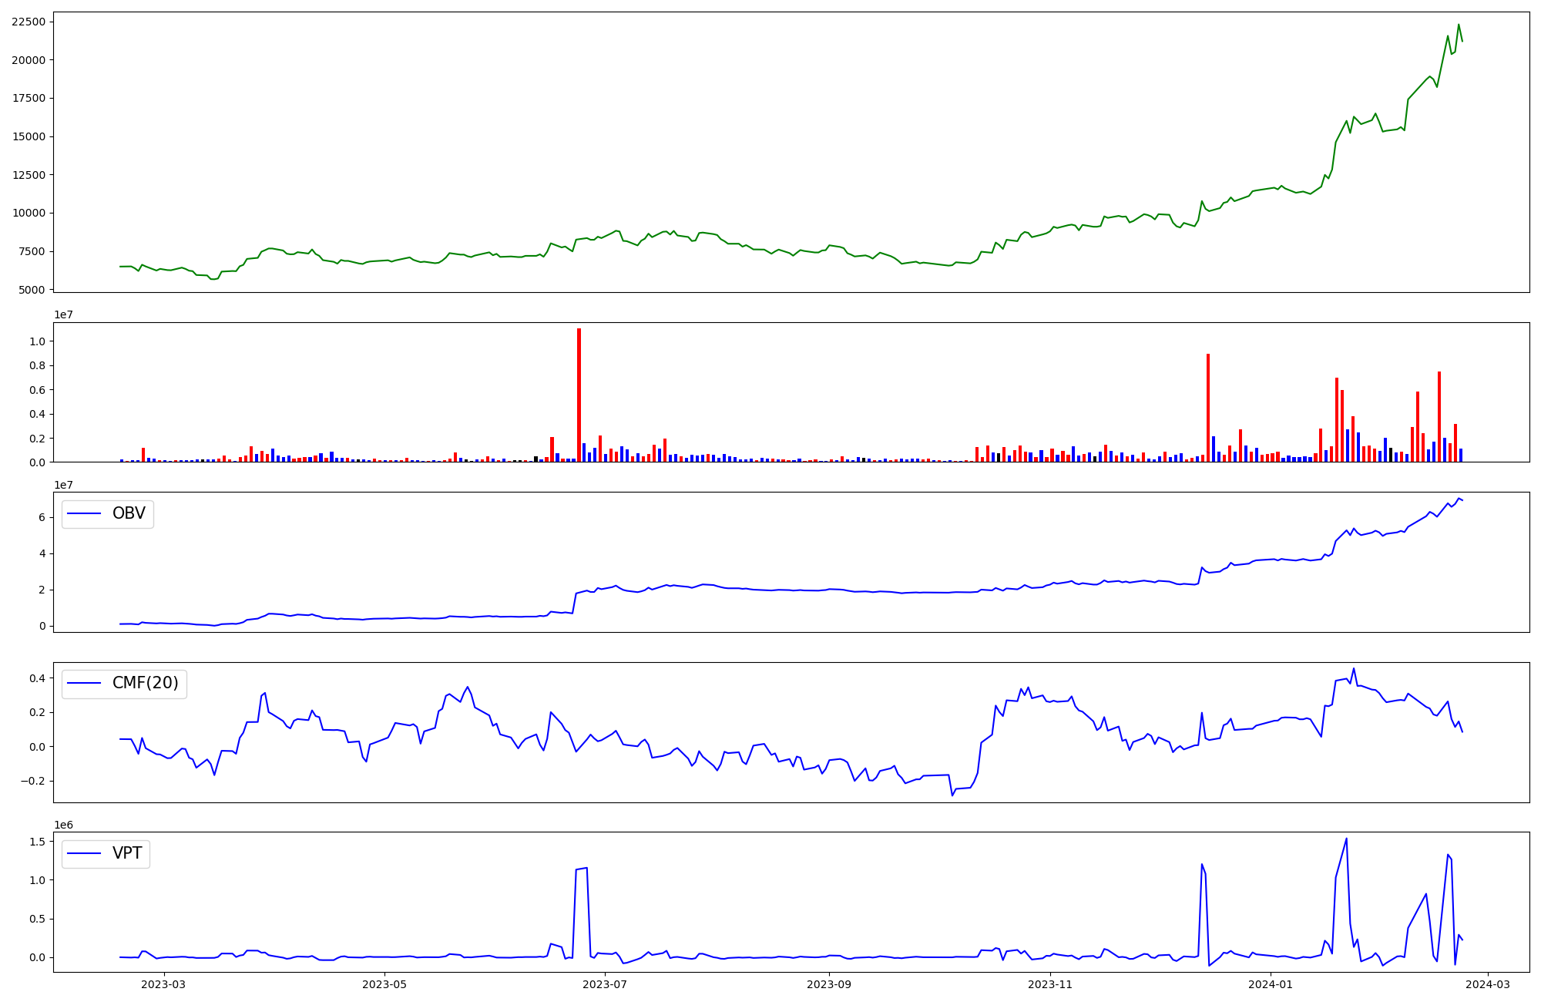Click the 2023-07 x-axis date label
Viewport: 1541px width, 1002px height.
click(605, 984)
